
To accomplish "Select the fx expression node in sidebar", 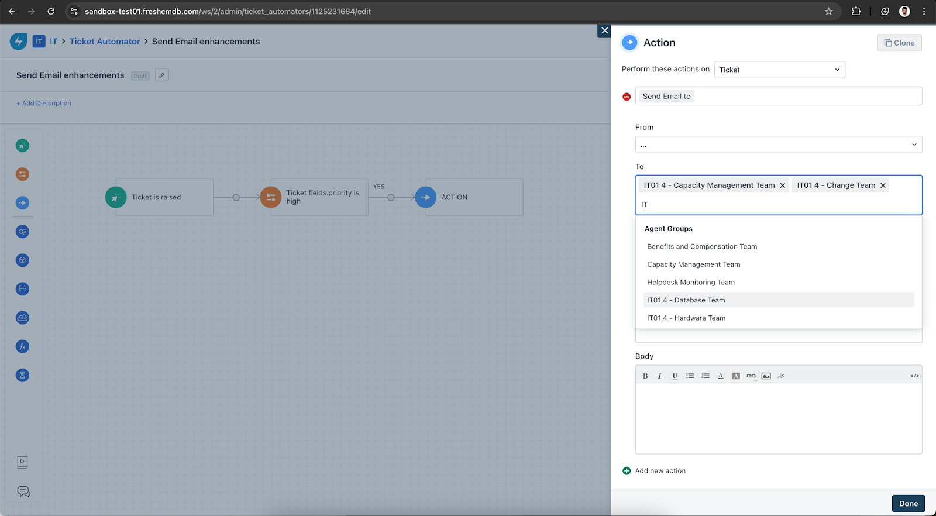I will 22,346.
